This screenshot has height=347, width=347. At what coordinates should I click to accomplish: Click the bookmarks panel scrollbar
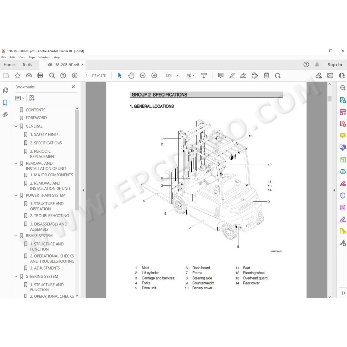(x=77, y=160)
